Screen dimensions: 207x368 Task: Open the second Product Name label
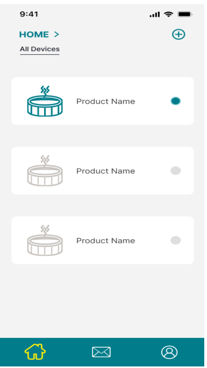pos(106,171)
